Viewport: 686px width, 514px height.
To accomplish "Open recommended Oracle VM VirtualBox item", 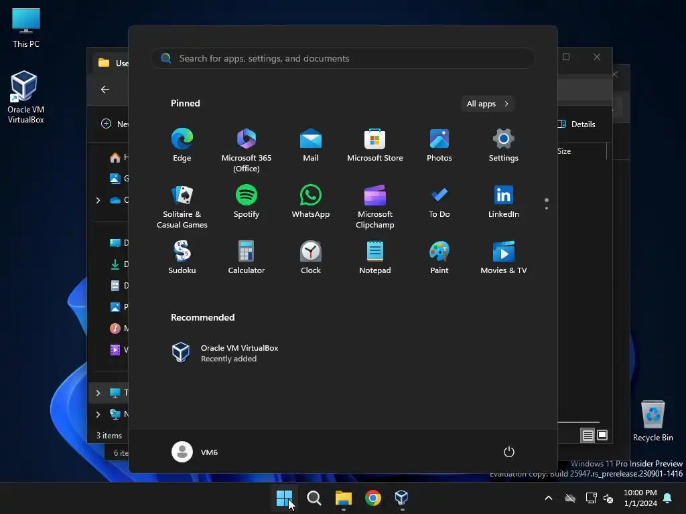I will coord(225,353).
